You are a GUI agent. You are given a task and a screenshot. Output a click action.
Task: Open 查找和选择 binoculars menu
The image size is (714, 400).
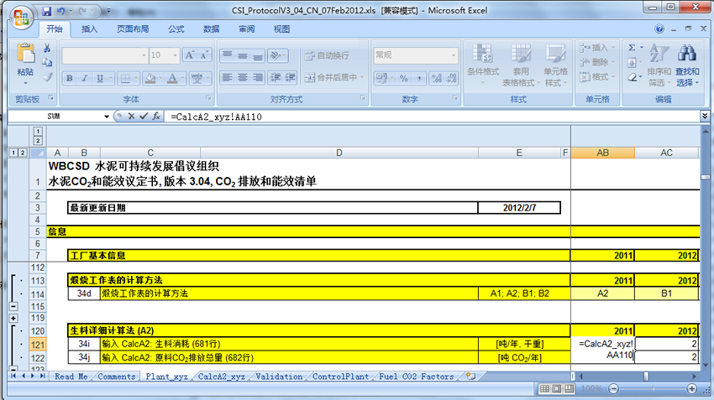pos(687,65)
